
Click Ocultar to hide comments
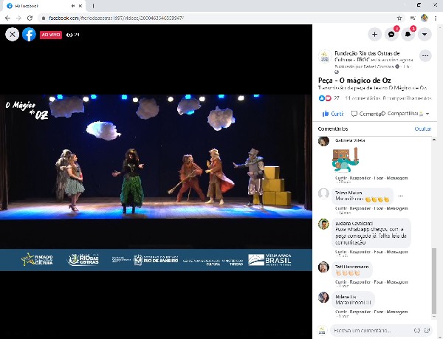click(x=422, y=129)
